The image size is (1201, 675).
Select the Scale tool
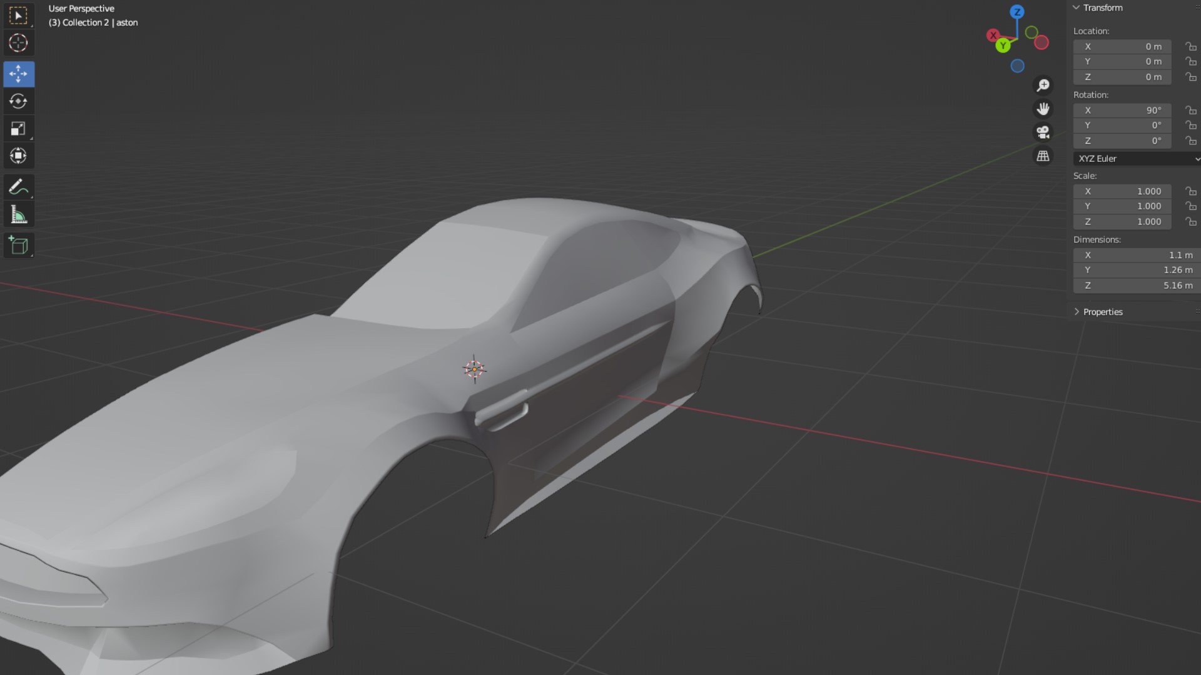[18, 129]
